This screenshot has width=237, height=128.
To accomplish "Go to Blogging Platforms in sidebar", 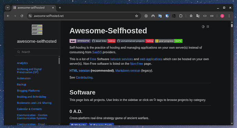I will (28, 91).
